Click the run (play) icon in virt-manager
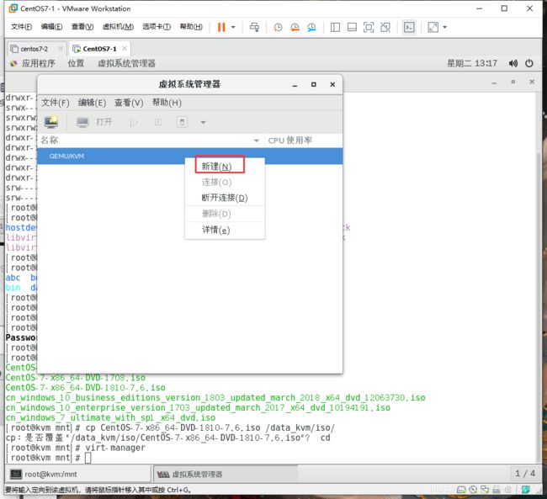This screenshot has height=499, width=547. (x=134, y=122)
